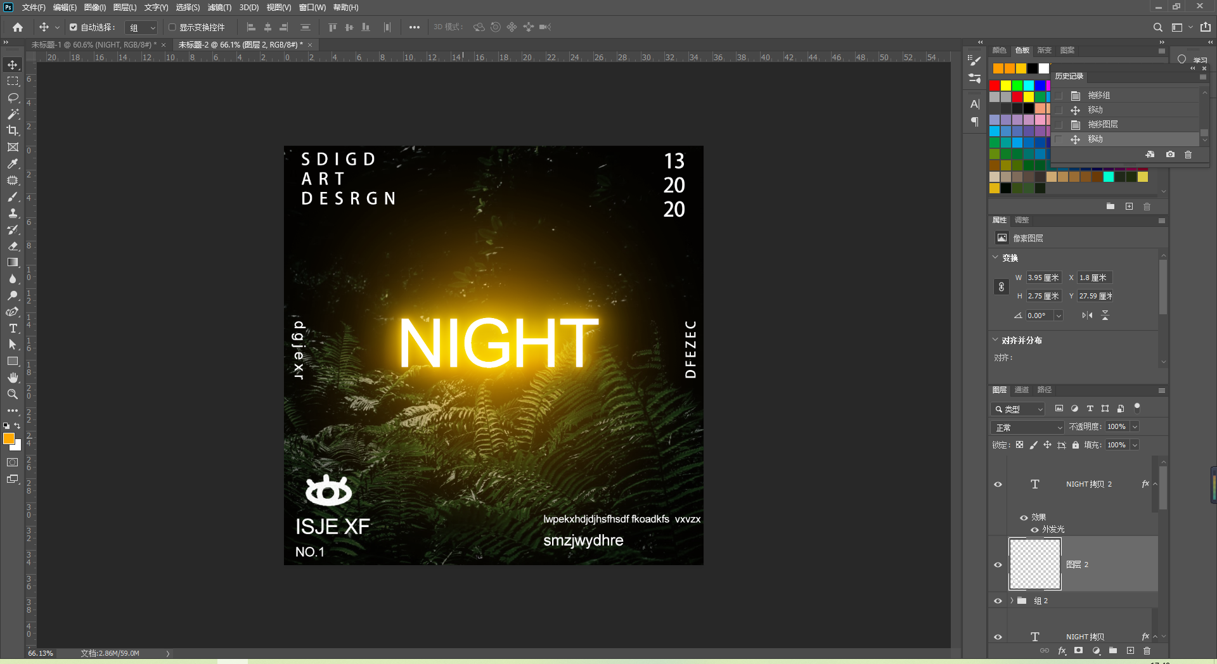Select the Gradient tool
The width and height of the screenshot is (1217, 664).
[13, 262]
